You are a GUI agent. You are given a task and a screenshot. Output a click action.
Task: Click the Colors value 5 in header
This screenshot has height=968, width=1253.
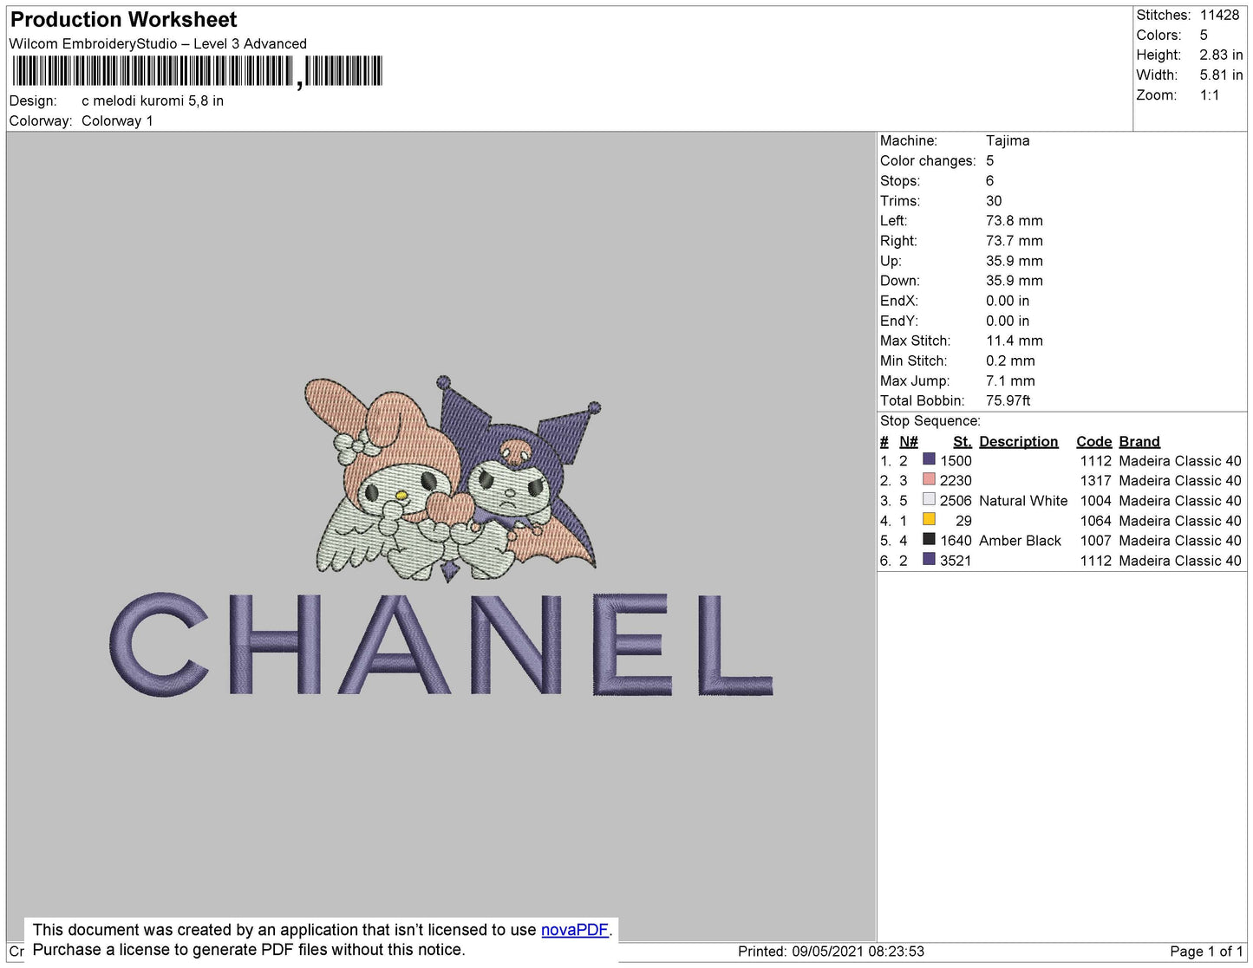click(x=1204, y=36)
